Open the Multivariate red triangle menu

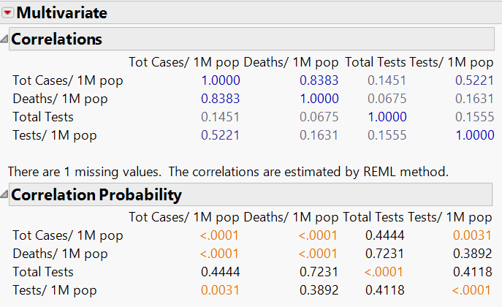(8, 12)
